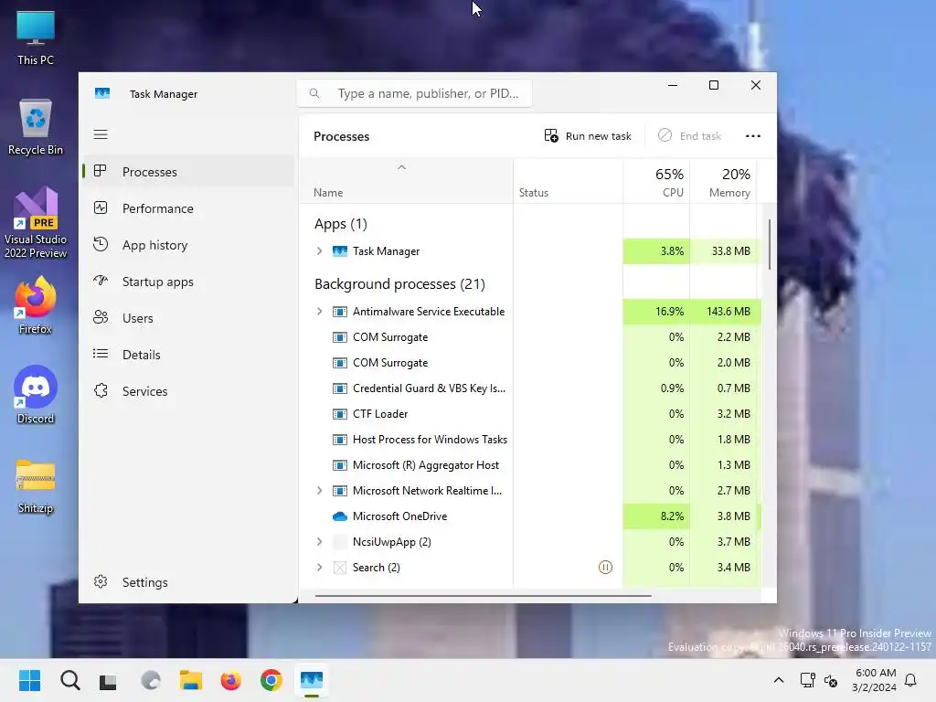
Task: Select the Shit.zip file on desktop
Action: [36, 486]
